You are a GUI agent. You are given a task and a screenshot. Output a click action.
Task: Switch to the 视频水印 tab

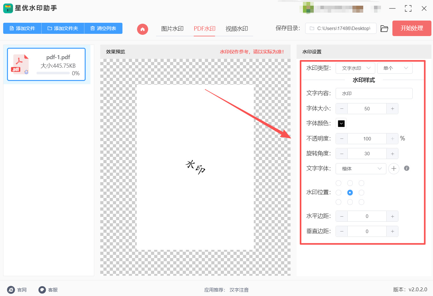[237, 29]
